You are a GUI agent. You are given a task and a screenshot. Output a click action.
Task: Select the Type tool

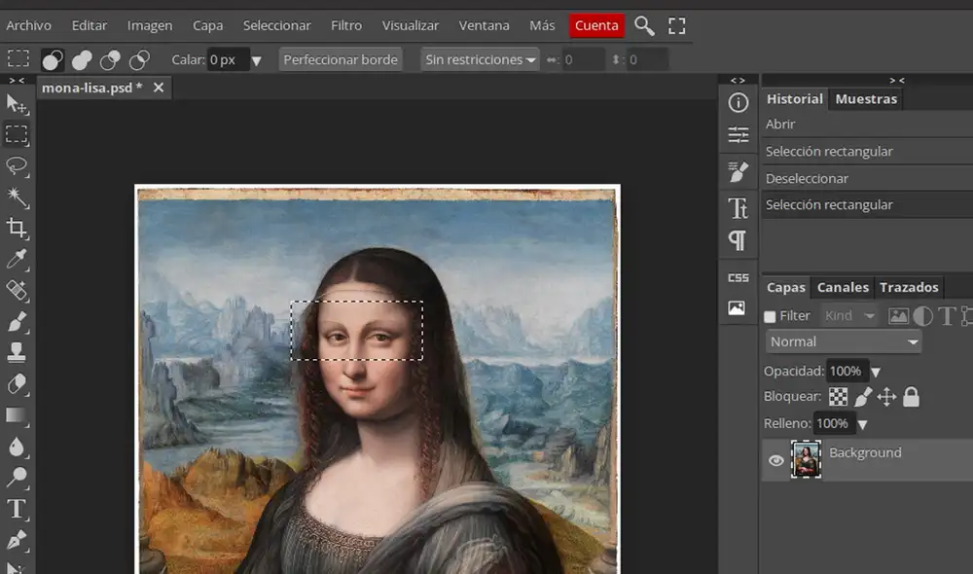(16, 509)
